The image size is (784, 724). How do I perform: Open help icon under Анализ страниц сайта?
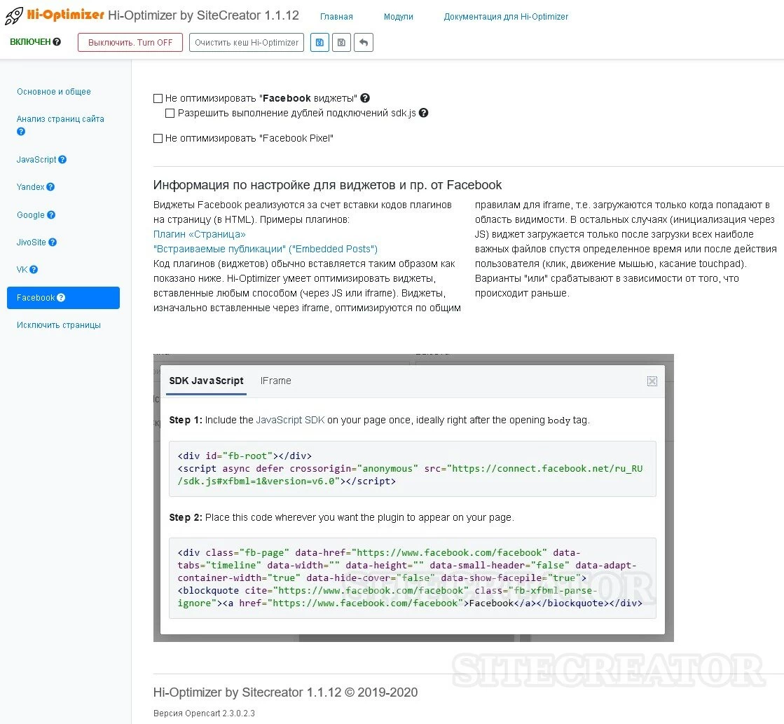click(x=21, y=132)
